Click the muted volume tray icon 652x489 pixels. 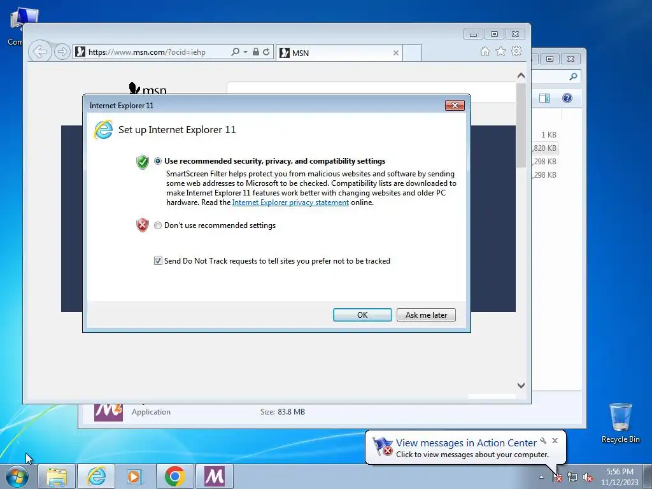(x=588, y=478)
